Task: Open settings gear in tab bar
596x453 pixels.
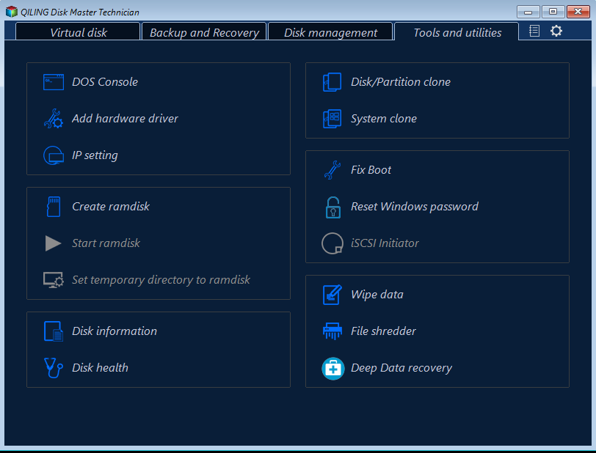Action: click(556, 31)
